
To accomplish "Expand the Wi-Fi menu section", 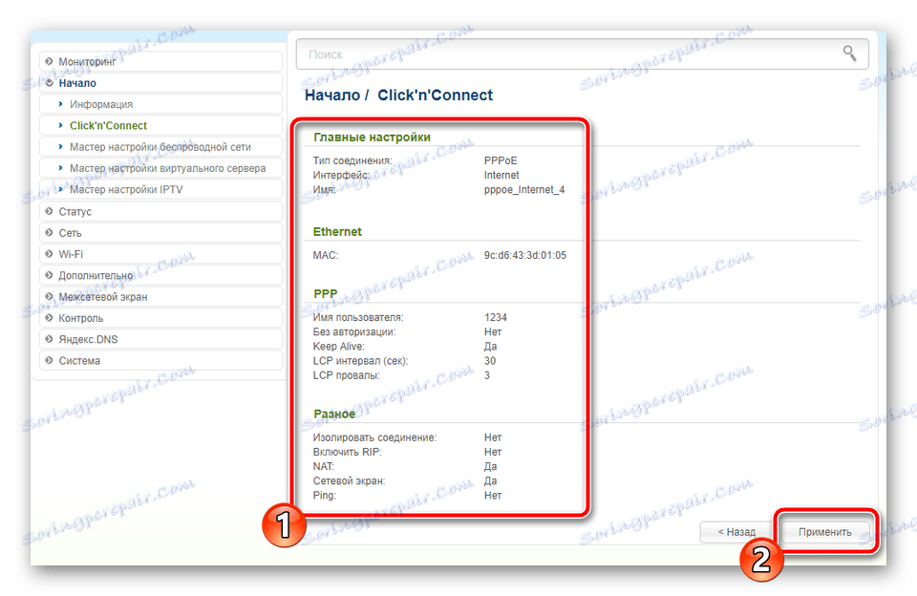I will point(160,254).
